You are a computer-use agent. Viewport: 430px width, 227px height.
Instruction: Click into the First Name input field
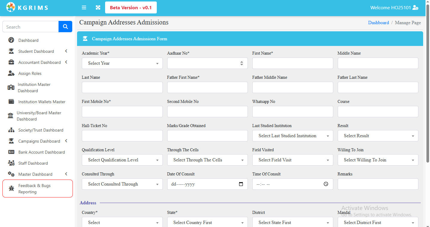pyautogui.click(x=292, y=63)
